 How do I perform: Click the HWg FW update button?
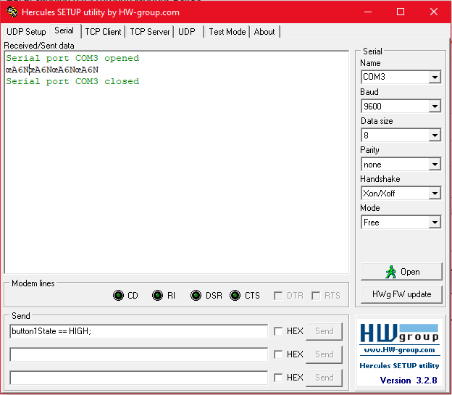click(401, 294)
